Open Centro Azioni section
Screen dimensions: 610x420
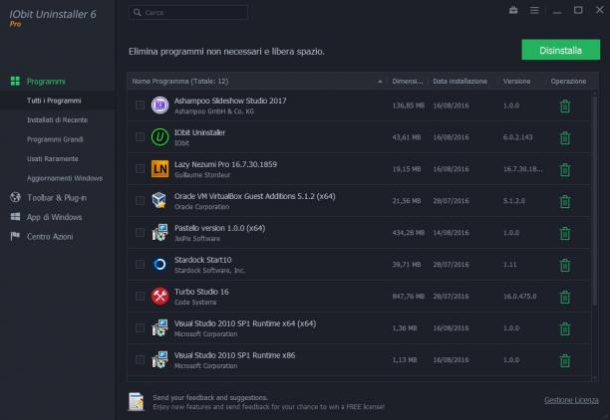coord(50,237)
